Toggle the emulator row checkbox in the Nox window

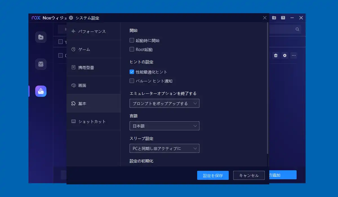(61, 55)
